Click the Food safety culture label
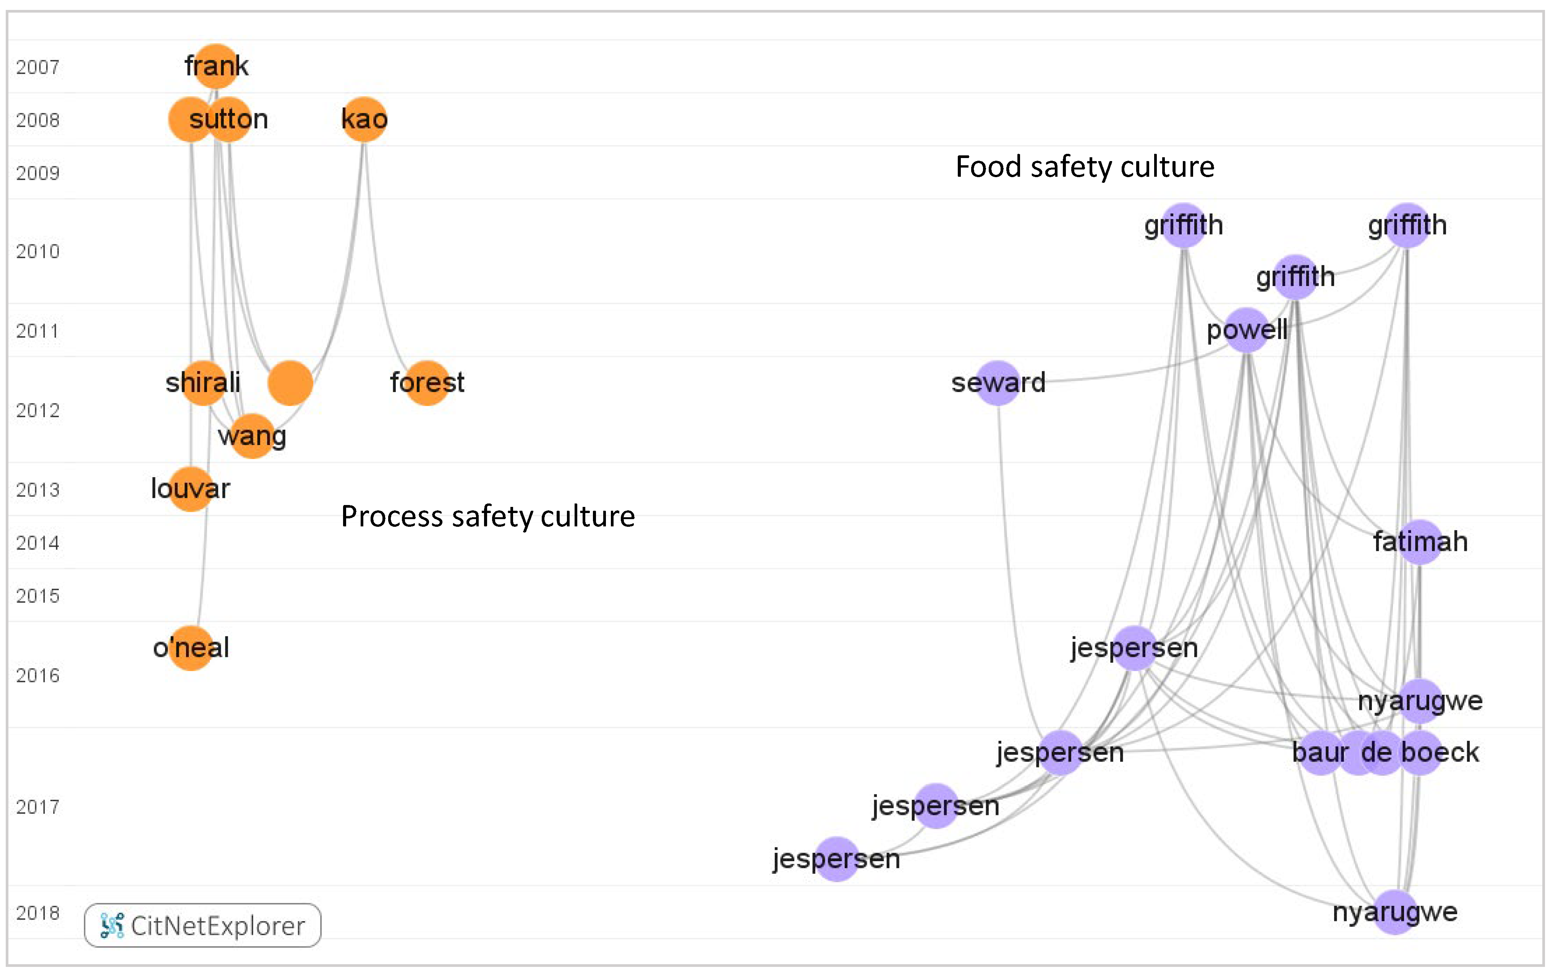Image resolution: width=1553 pixels, height=973 pixels. [x=1085, y=167]
